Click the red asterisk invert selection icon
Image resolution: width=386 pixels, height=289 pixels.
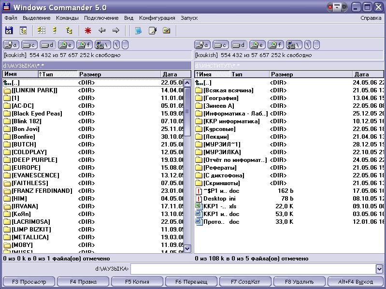(88, 30)
